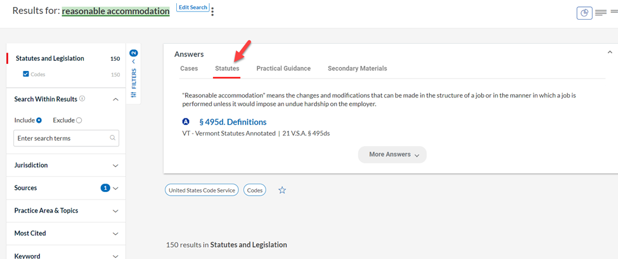618x259 pixels.
Task: Collapse the Answers panel with top-right chevron
Action: [x=610, y=52]
